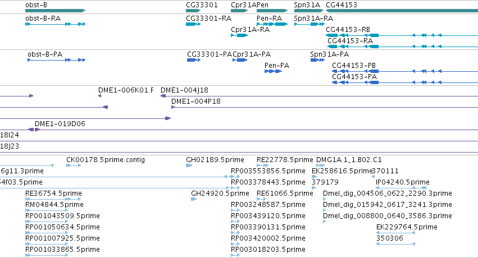The width and height of the screenshot is (478, 258).
Task: Click the CK00178.5prime.contig EST label
Action: tap(106, 160)
